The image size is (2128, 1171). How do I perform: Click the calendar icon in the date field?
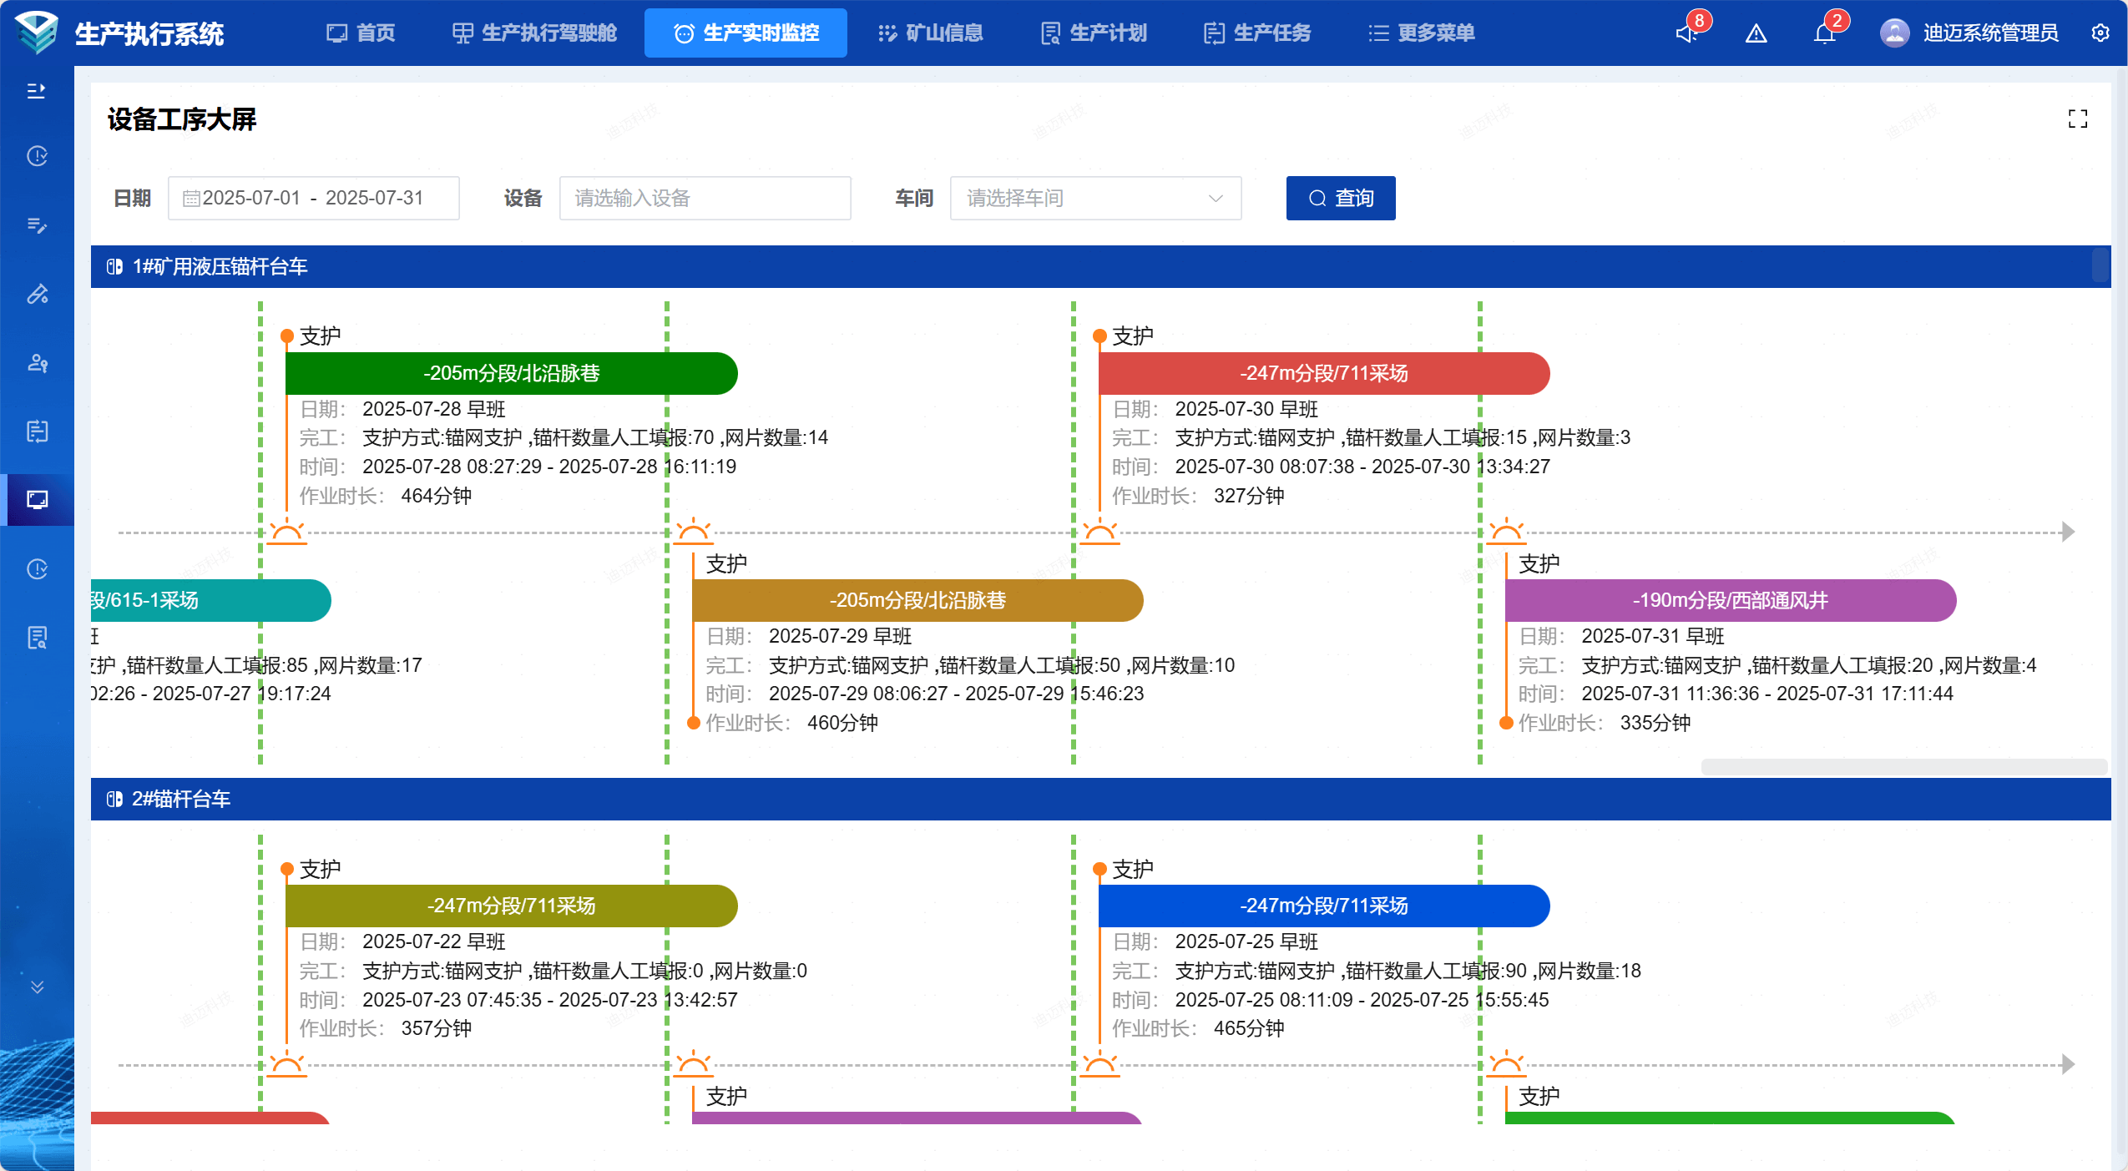(191, 199)
